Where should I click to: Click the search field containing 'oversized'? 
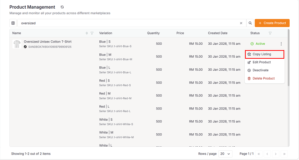click(x=130, y=23)
